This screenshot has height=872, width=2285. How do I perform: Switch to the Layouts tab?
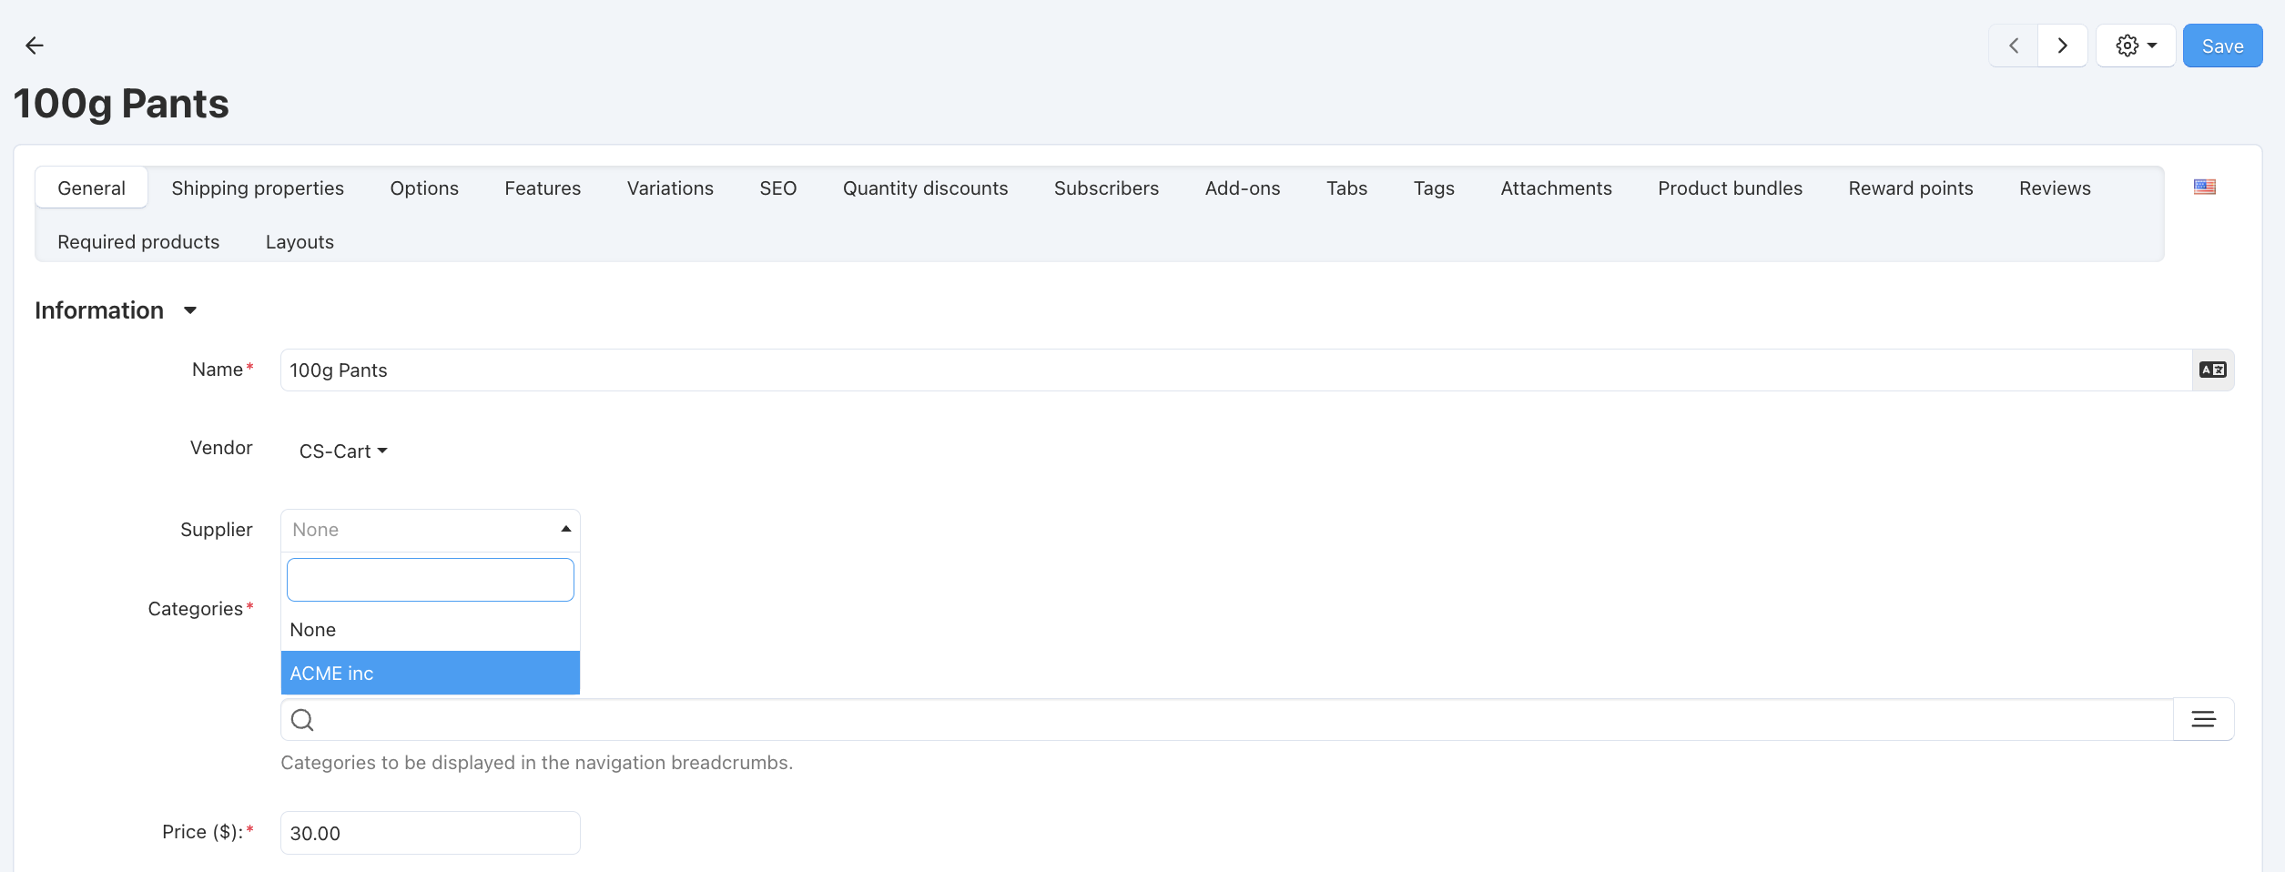pos(300,242)
